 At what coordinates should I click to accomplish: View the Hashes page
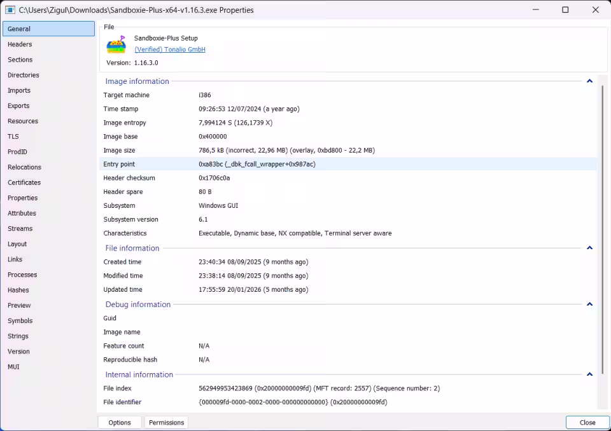(49, 290)
